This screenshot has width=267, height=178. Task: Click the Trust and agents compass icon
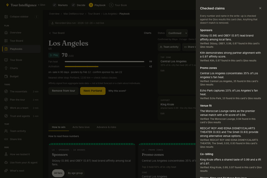[6, 116]
